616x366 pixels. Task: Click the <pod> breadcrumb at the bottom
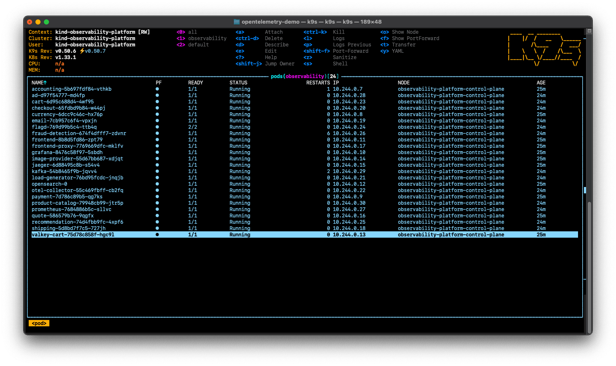click(38, 323)
